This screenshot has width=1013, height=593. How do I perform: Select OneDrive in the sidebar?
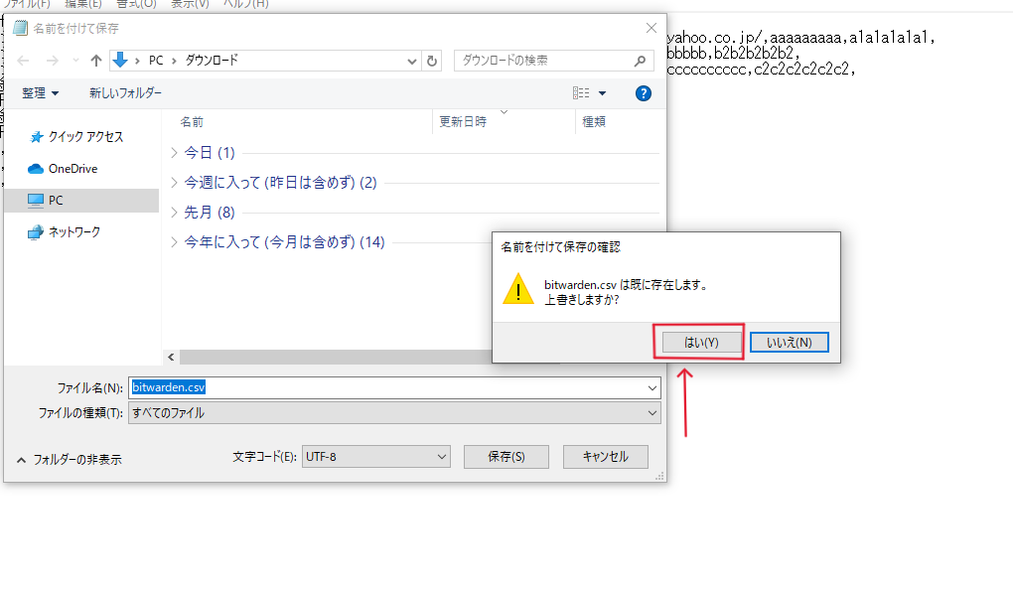[x=72, y=169]
